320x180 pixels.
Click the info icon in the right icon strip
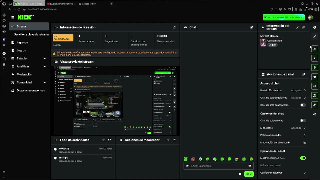point(315,27)
